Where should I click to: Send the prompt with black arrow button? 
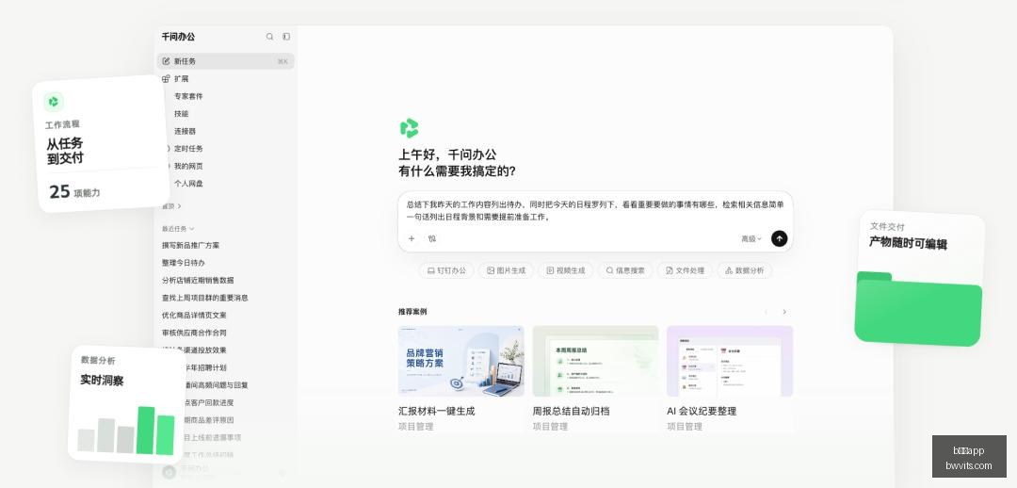(x=779, y=238)
